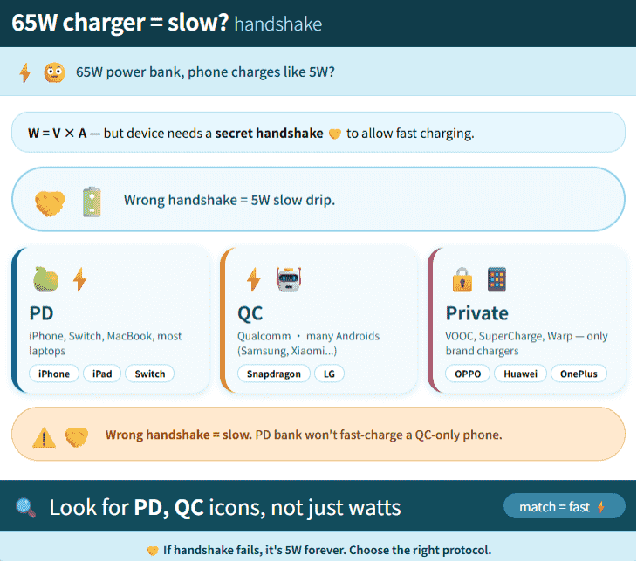
Task: Click the '65W charger = slow?' title
Action: [x=120, y=23]
